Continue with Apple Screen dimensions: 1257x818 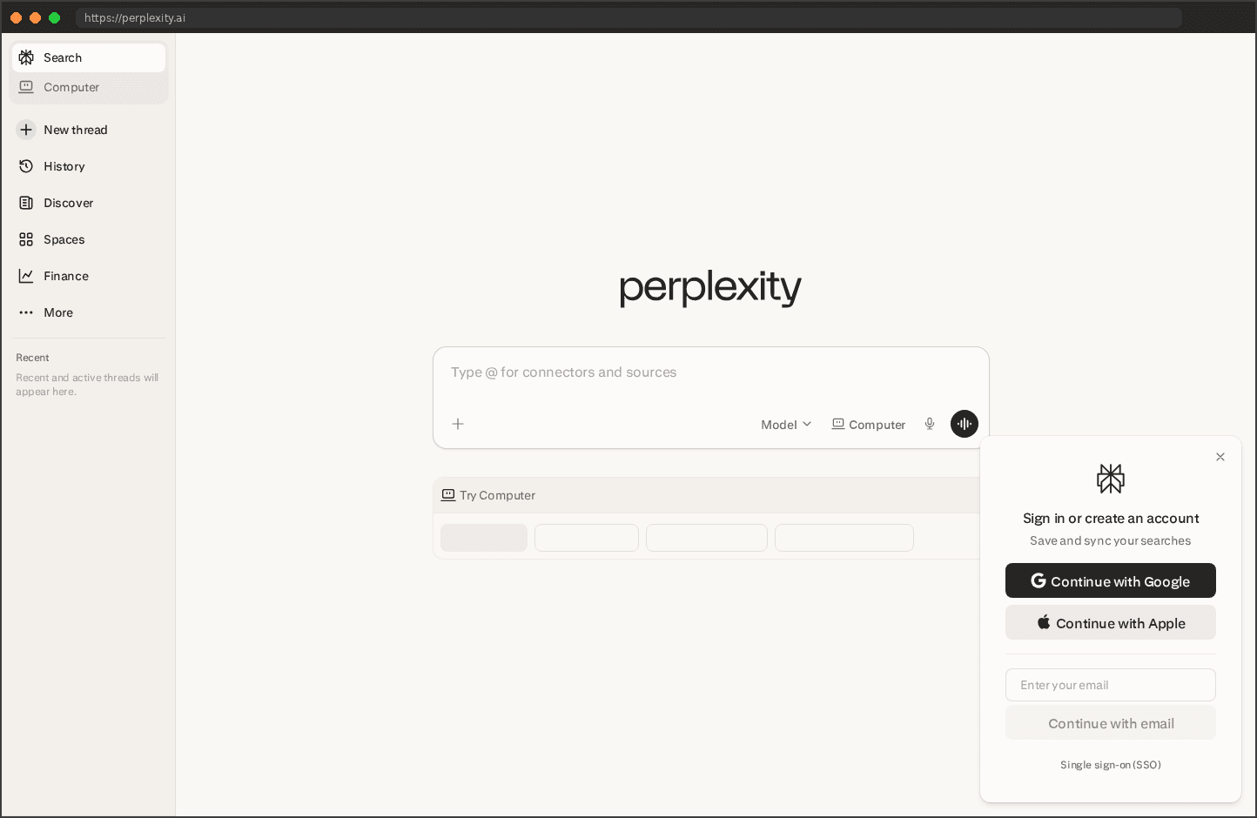click(x=1110, y=622)
